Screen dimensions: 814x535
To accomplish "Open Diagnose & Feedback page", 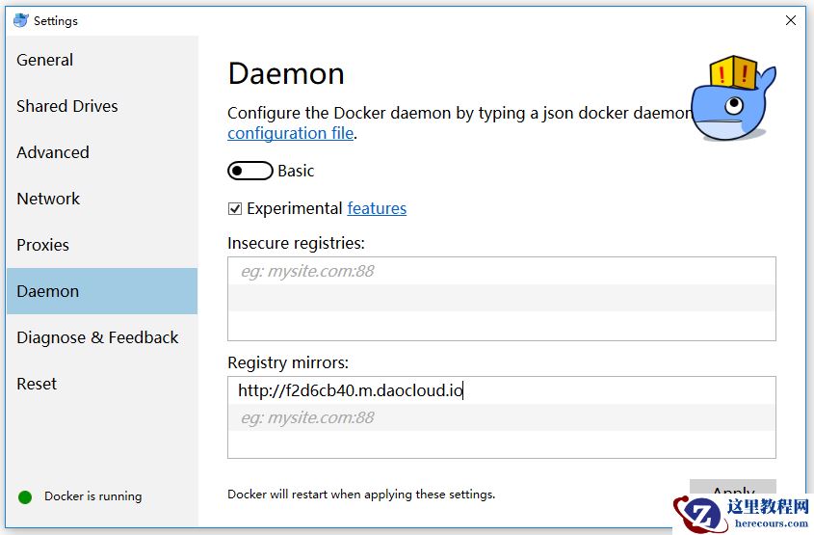I will (x=97, y=337).
